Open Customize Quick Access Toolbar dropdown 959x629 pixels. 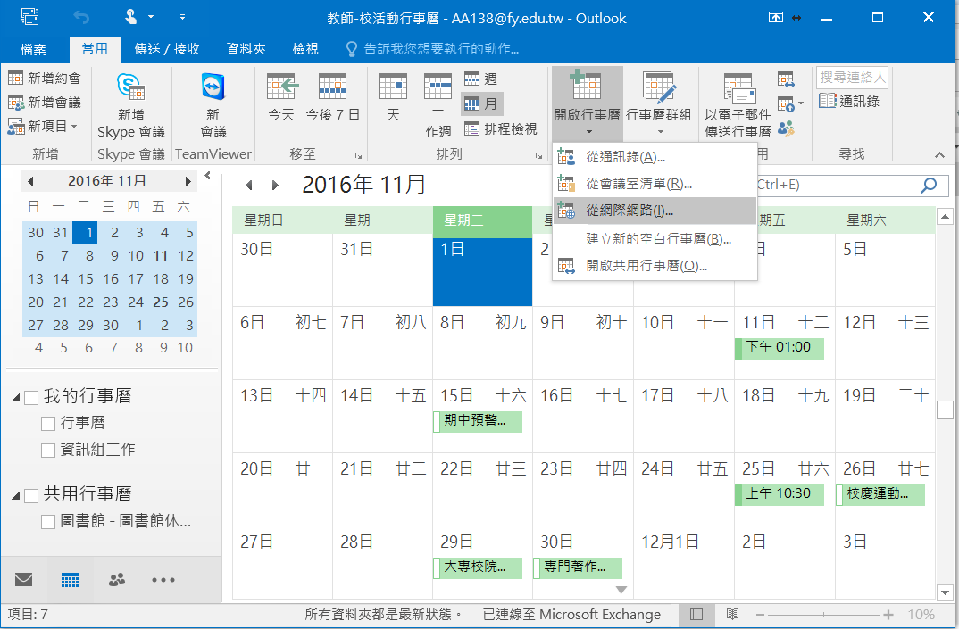click(182, 17)
